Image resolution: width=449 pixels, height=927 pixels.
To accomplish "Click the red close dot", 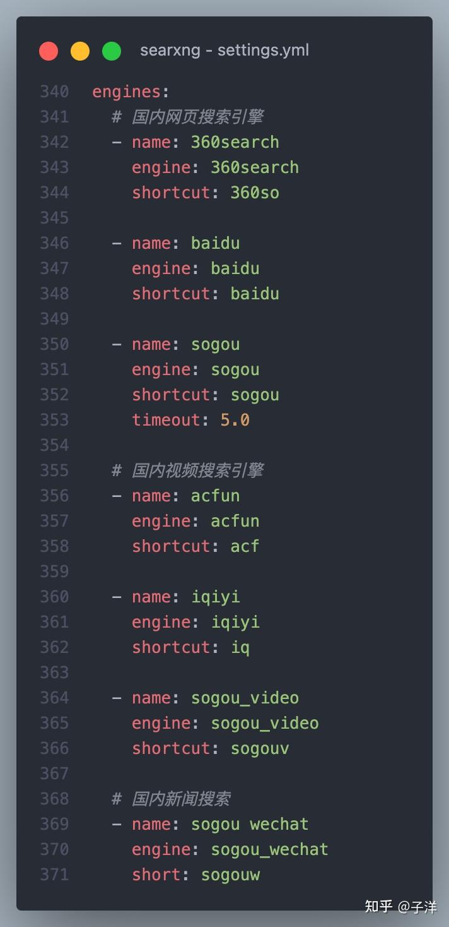I will click(x=49, y=51).
